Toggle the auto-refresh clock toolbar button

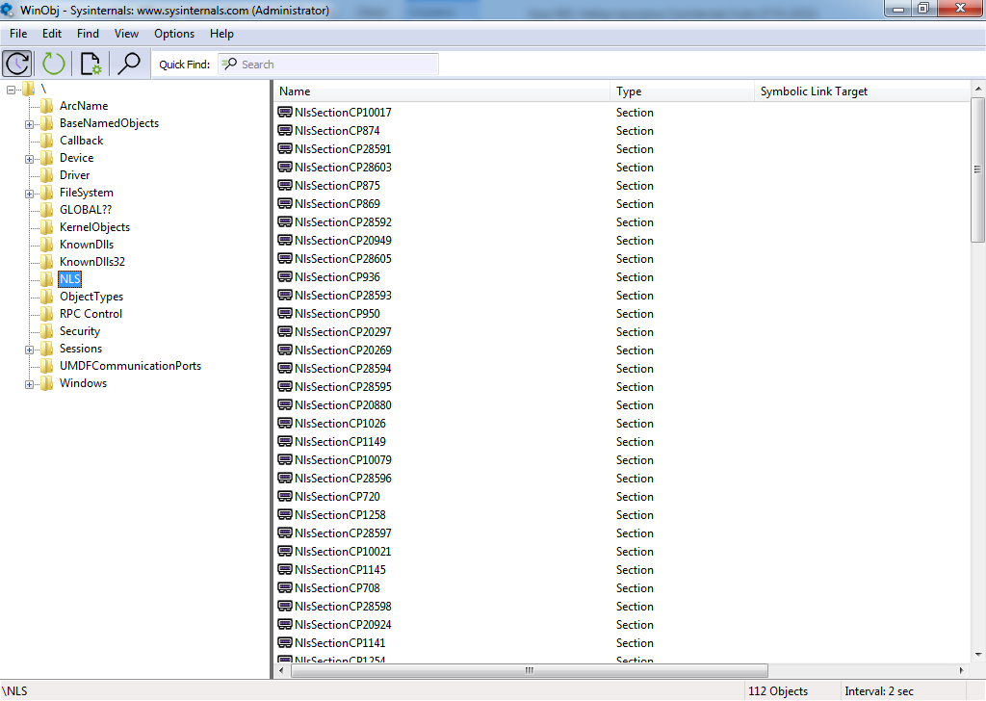click(x=17, y=64)
